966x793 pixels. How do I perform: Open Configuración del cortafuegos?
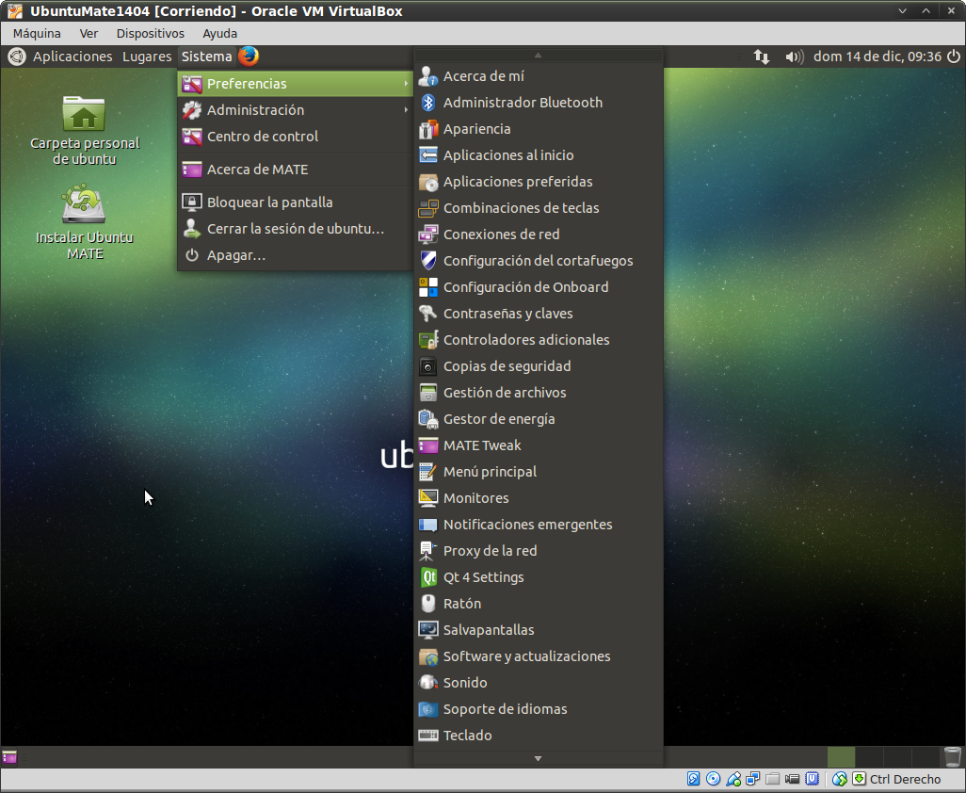[538, 261]
